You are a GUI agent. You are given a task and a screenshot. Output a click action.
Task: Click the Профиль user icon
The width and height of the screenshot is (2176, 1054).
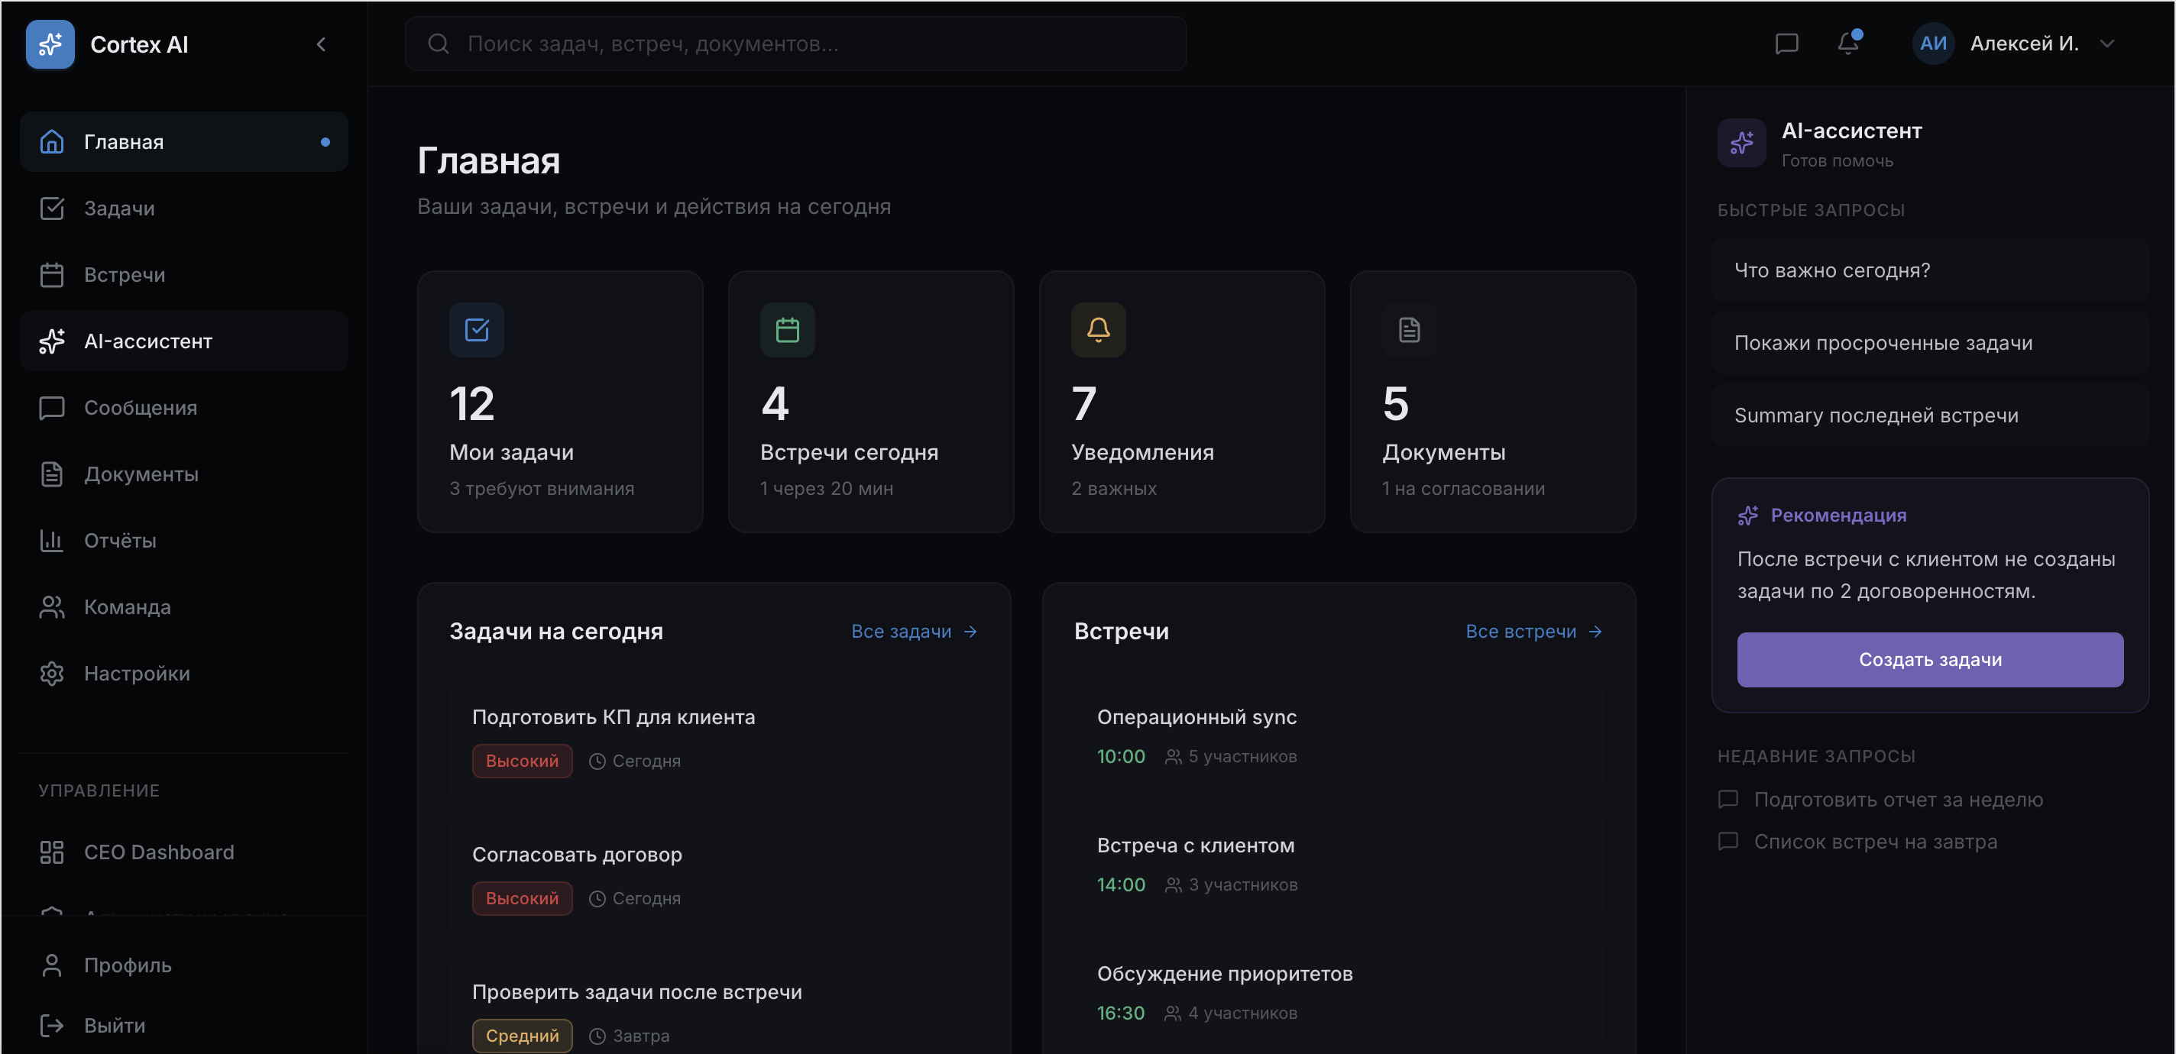coord(51,965)
